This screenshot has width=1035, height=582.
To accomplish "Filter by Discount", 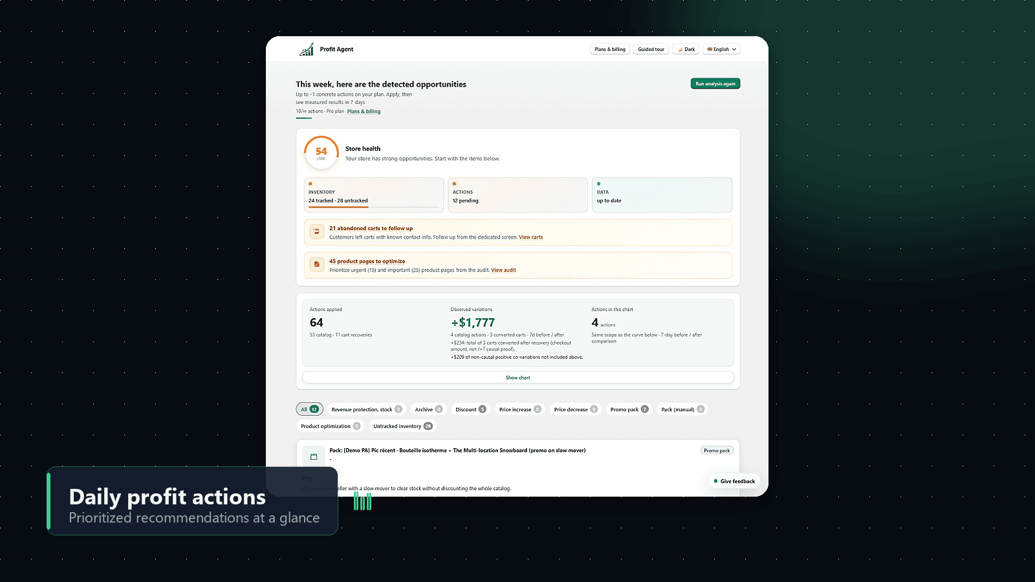I will tap(470, 409).
